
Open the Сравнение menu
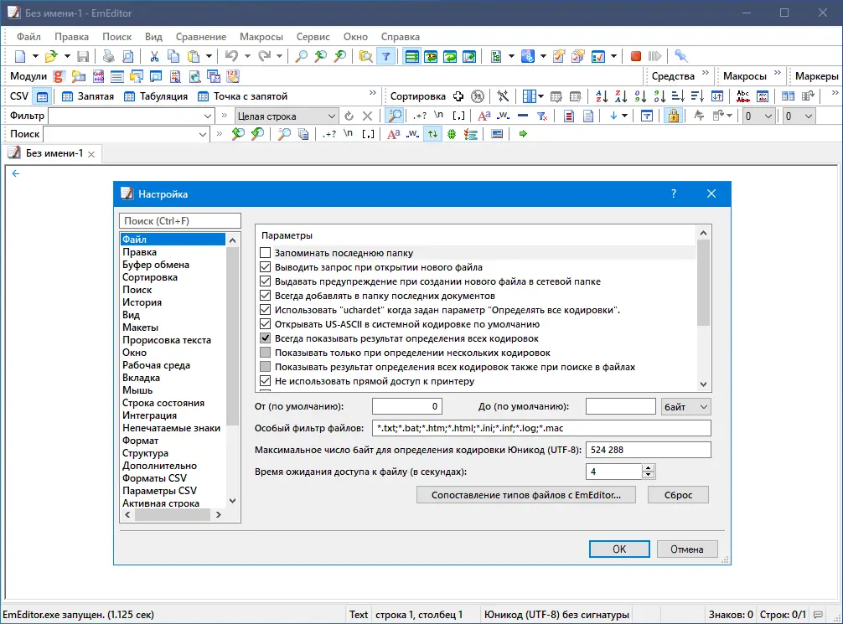pyautogui.click(x=200, y=37)
